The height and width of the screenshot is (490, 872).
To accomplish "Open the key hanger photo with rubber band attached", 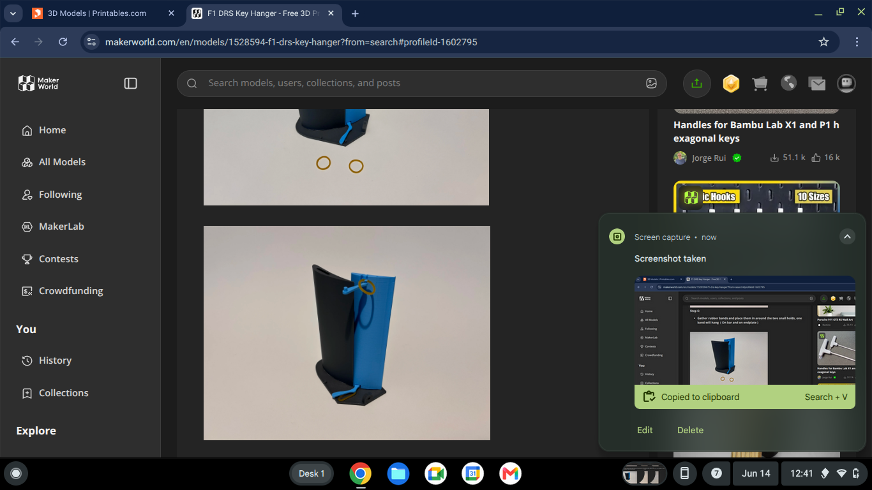I will [347, 333].
